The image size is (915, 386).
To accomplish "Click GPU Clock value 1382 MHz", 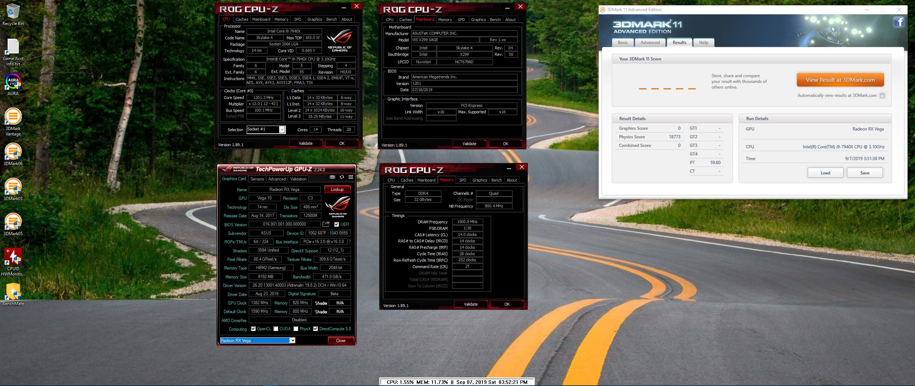I will click(260, 303).
